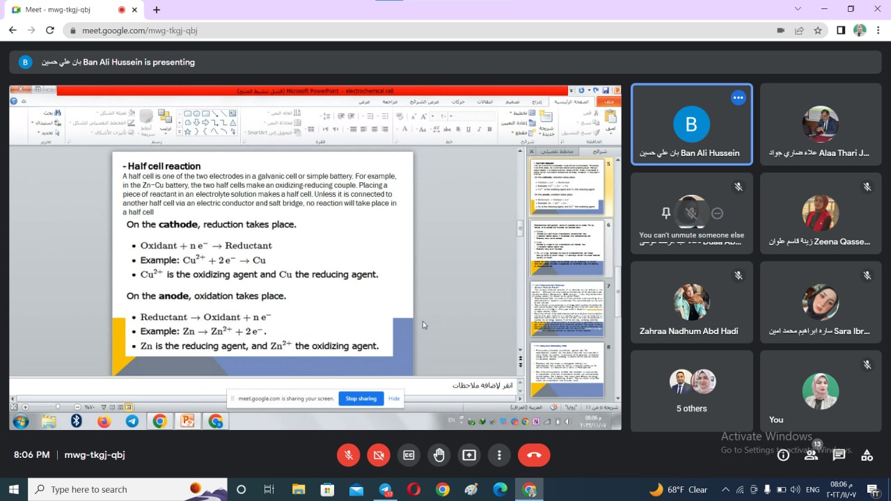The image size is (891, 501).
Task: Reload the Meet page in Chrome
Action: point(49,31)
